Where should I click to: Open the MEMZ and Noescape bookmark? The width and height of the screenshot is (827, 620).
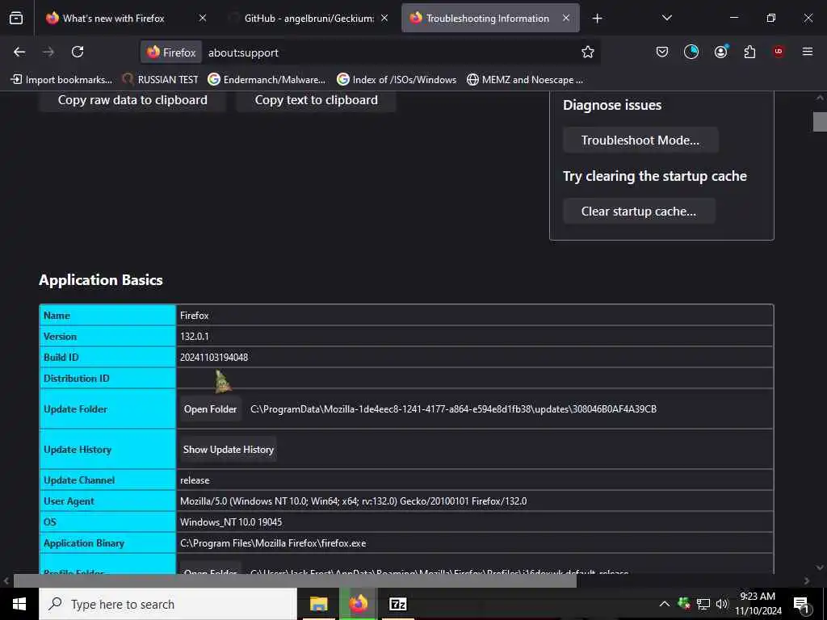525,80
